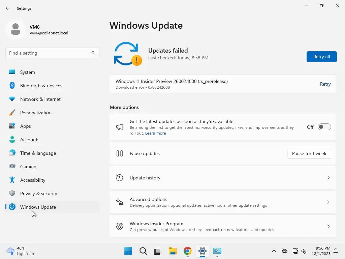Viewport: 345px width, 259px height.
Task: Expand Update history chevron
Action: (328, 178)
